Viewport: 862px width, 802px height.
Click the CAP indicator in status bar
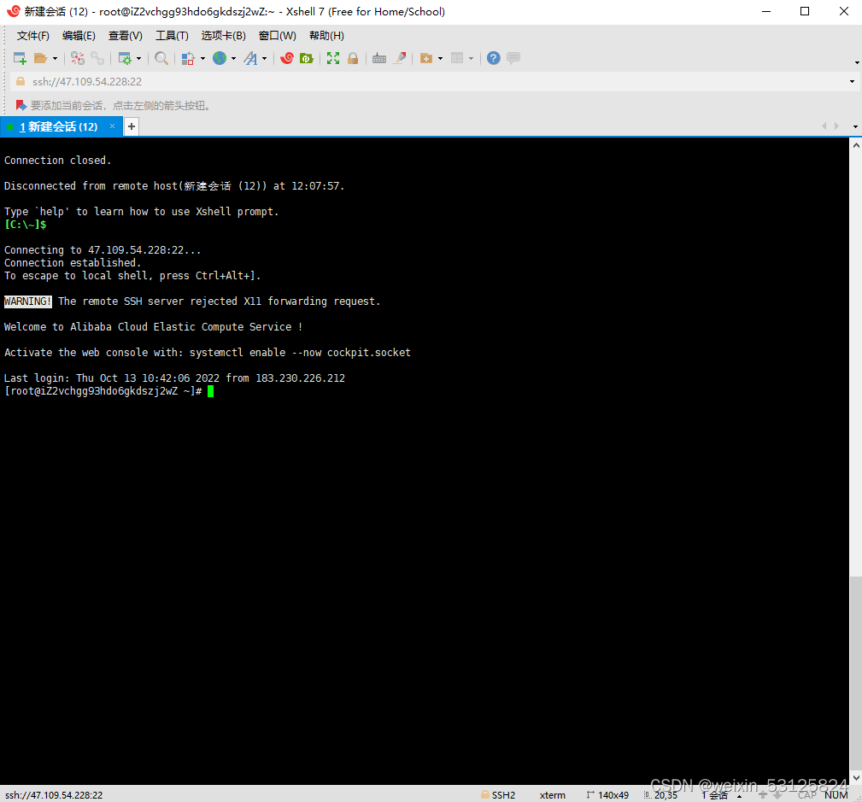click(x=807, y=795)
